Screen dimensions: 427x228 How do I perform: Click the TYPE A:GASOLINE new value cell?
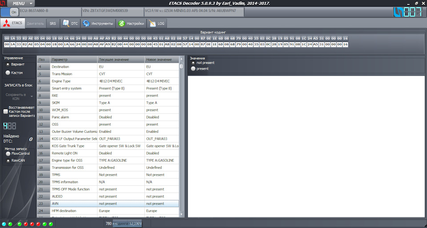pyautogui.click(x=162, y=160)
